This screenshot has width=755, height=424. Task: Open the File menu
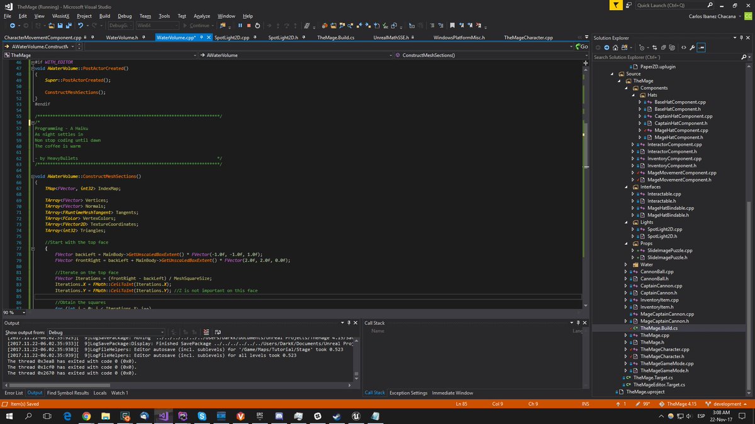(7, 16)
